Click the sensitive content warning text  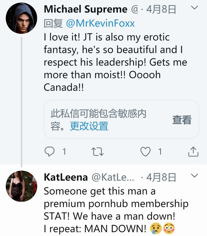(x=98, y=113)
